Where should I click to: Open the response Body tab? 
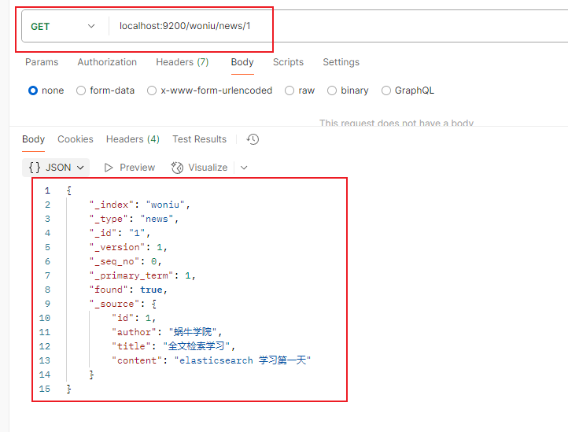point(33,139)
